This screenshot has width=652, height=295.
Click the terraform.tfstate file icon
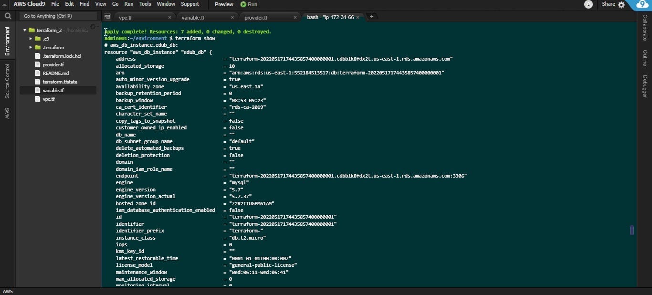pos(38,82)
